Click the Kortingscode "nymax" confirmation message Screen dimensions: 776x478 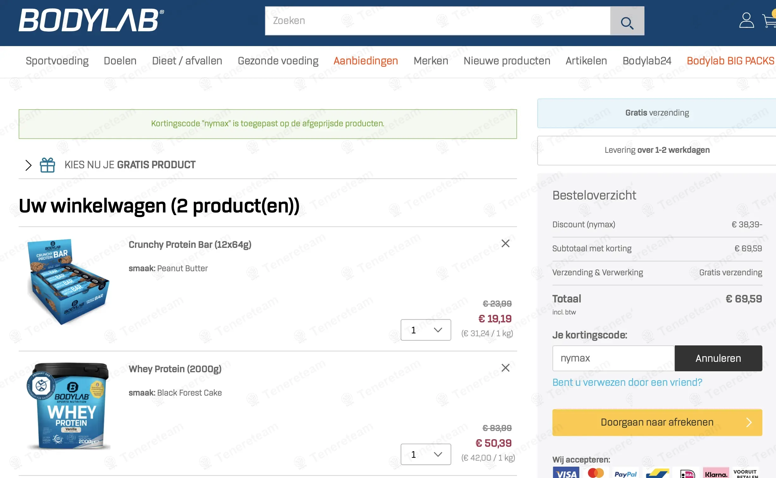(x=268, y=124)
